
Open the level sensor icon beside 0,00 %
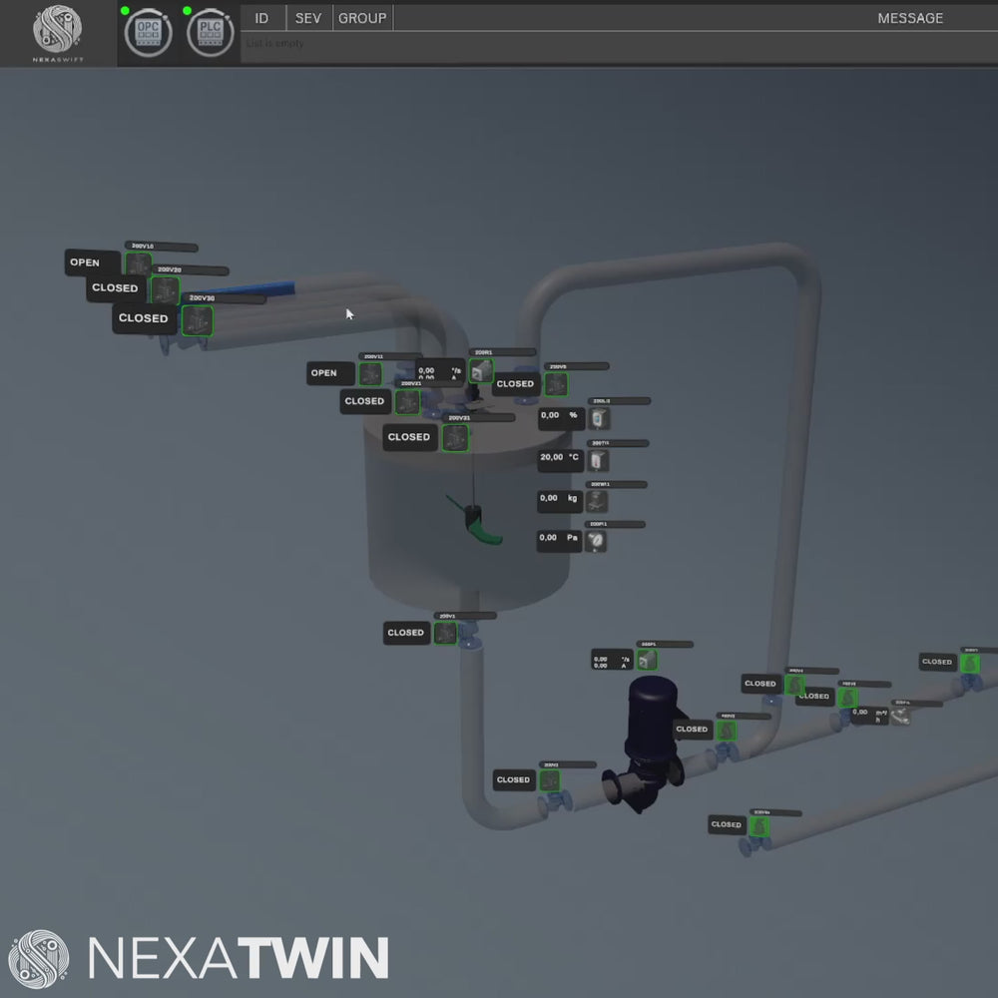click(x=598, y=419)
